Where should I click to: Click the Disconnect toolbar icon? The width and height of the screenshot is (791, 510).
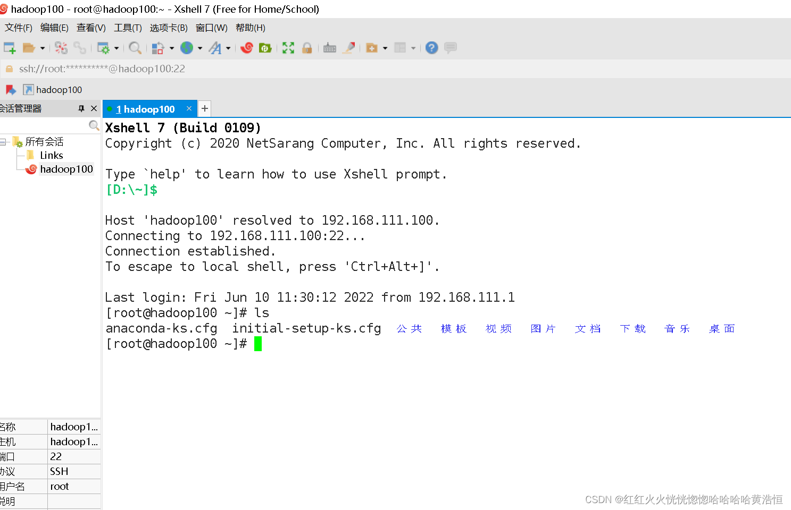coord(61,48)
